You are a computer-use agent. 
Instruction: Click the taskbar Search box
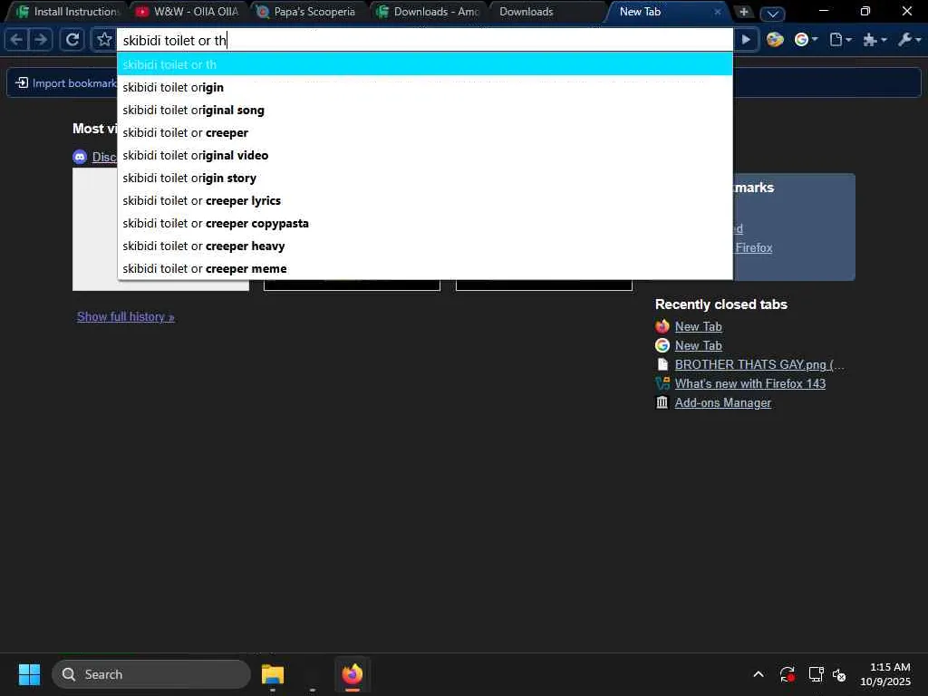tap(151, 674)
